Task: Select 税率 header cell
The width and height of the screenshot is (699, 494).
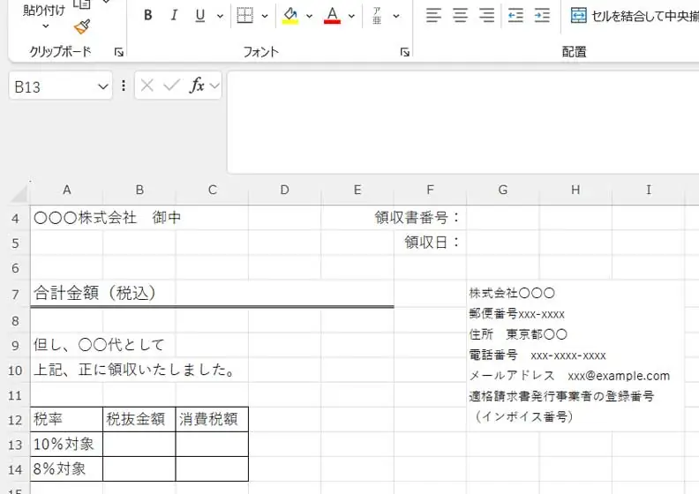Action: 66,419
